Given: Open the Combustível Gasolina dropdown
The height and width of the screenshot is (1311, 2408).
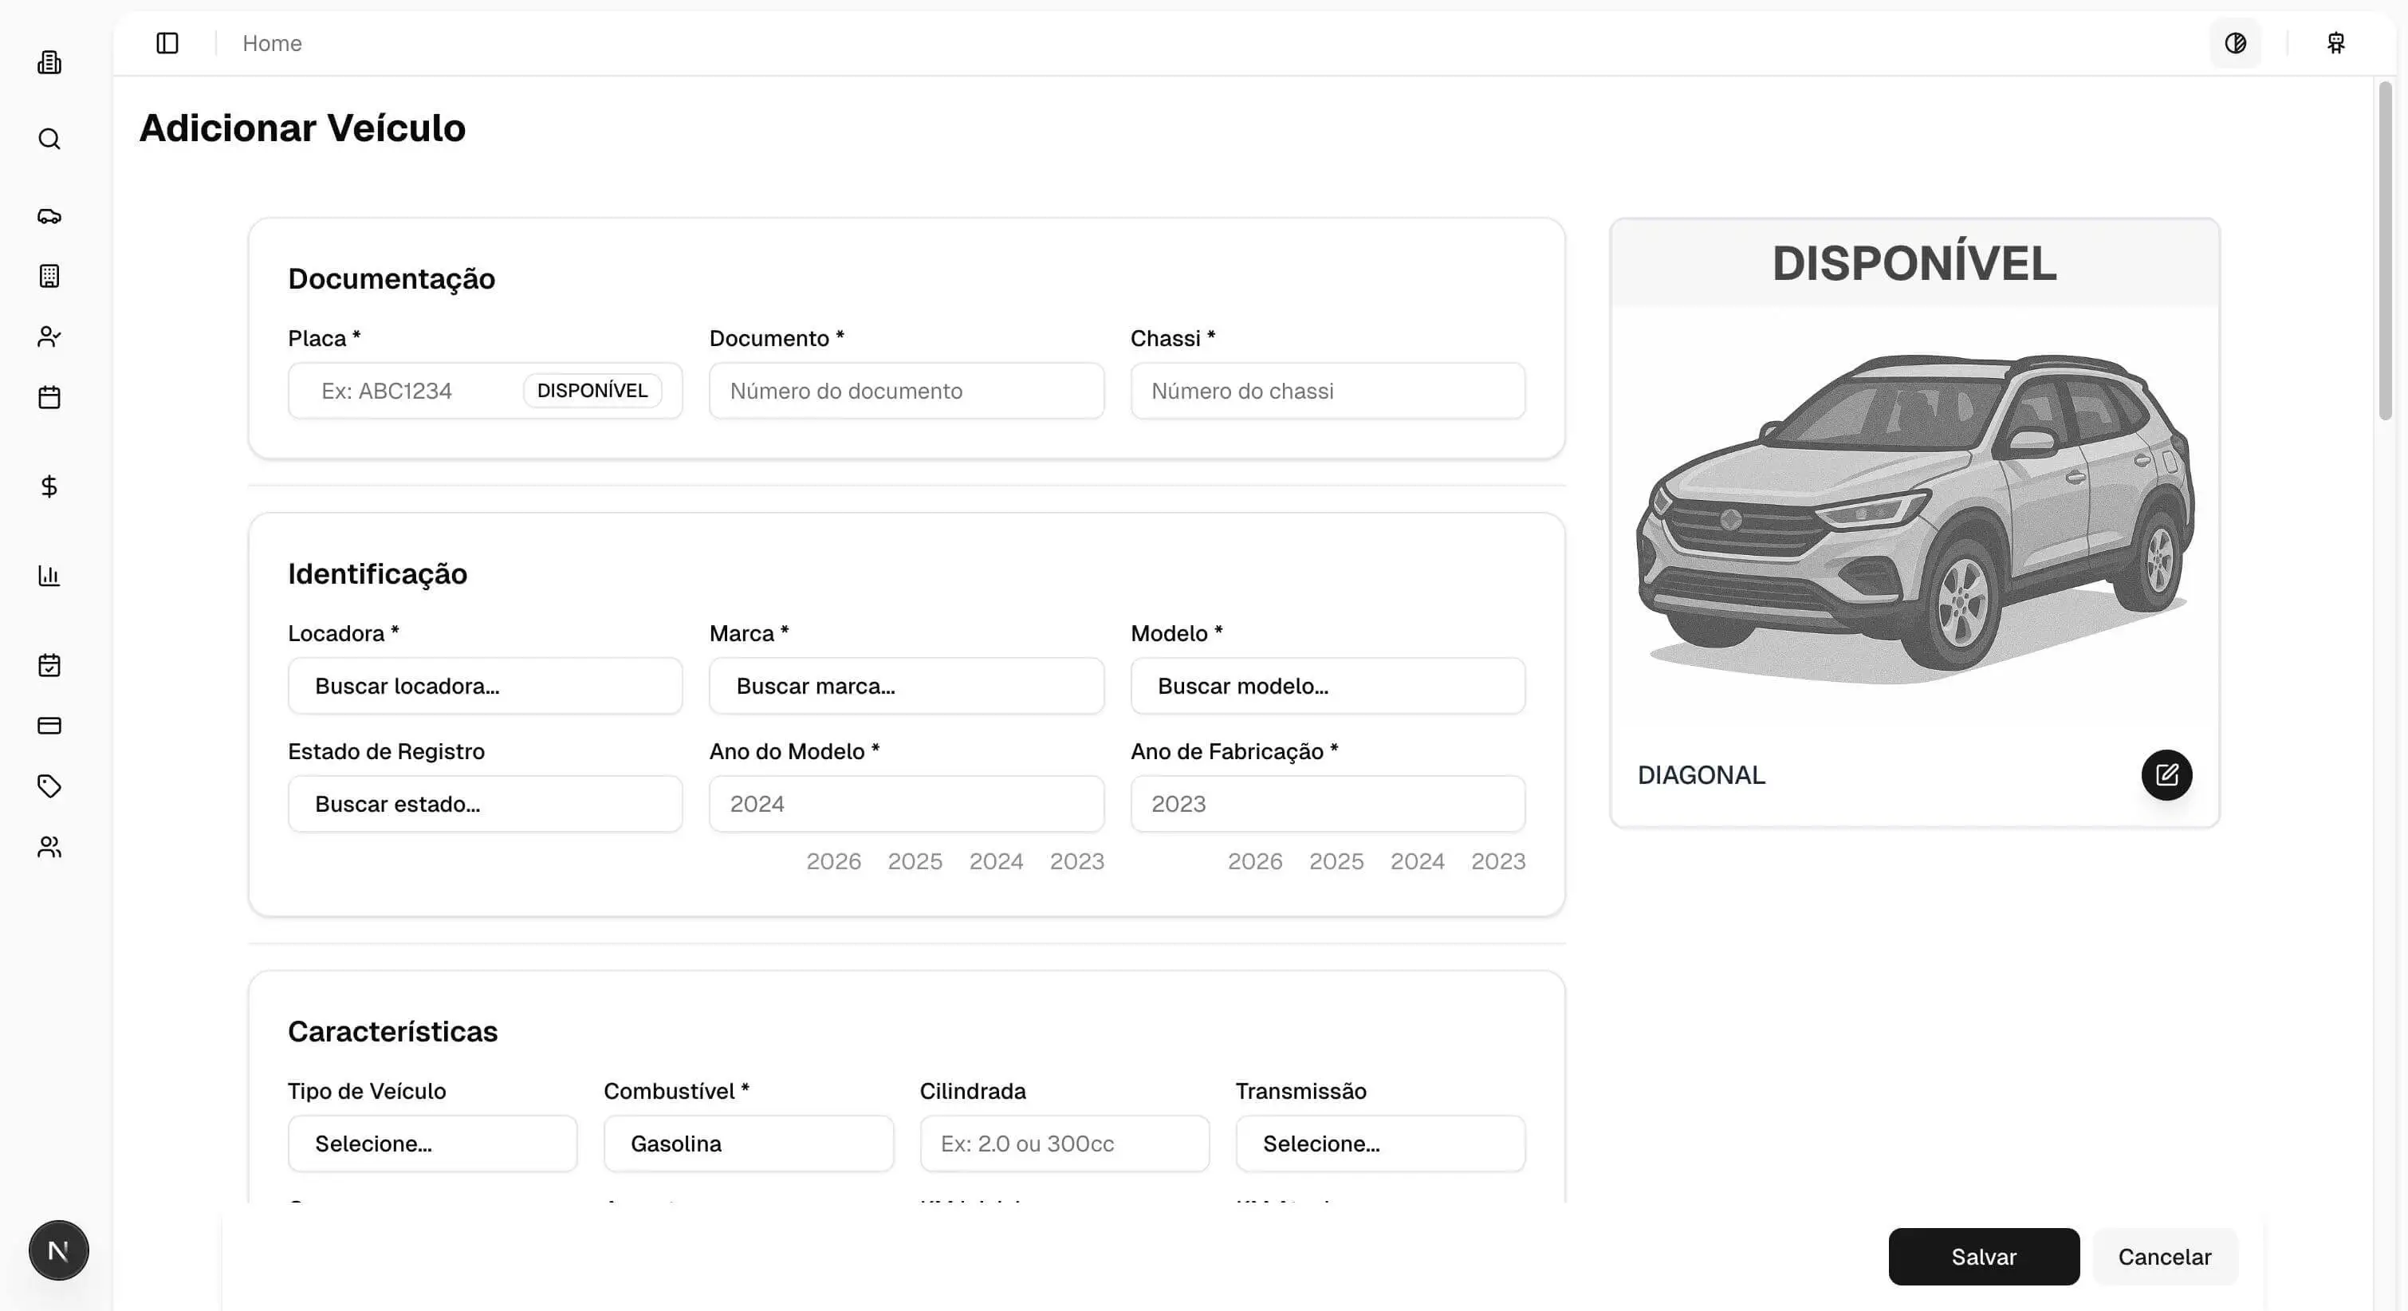Looking at the screenshot, I should [x=749, y=1143].
